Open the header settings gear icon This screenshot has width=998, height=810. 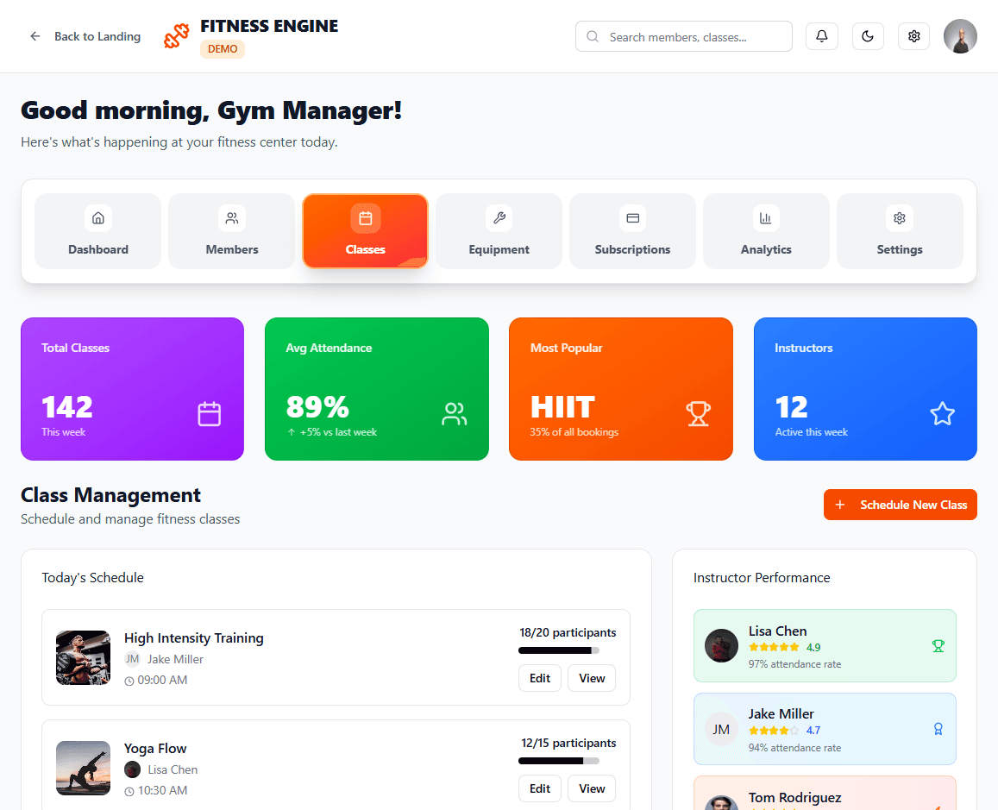[914, 36]
